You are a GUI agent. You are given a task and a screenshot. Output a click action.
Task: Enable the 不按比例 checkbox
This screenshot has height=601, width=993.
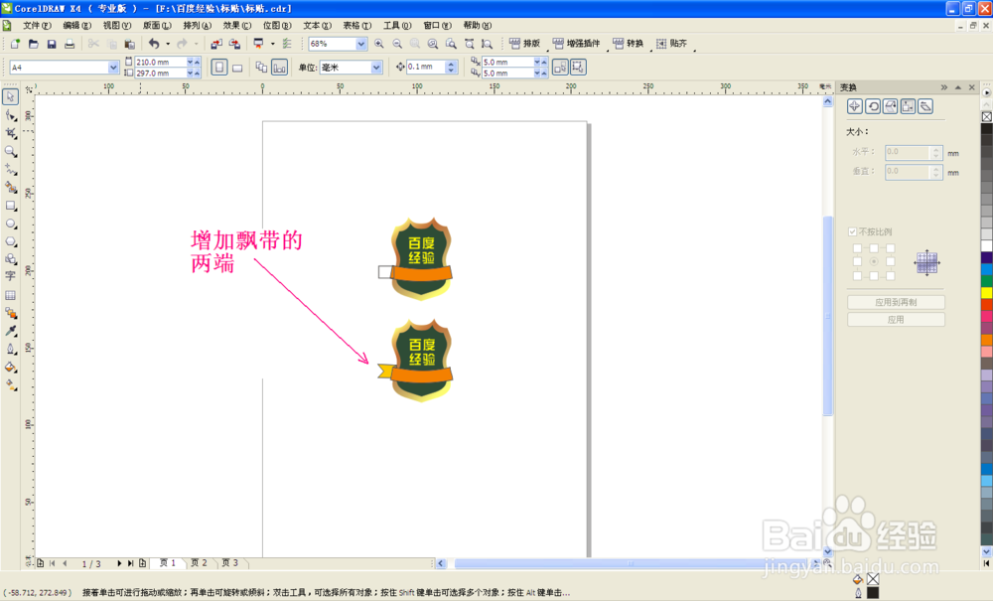click(x=852, y=231)
